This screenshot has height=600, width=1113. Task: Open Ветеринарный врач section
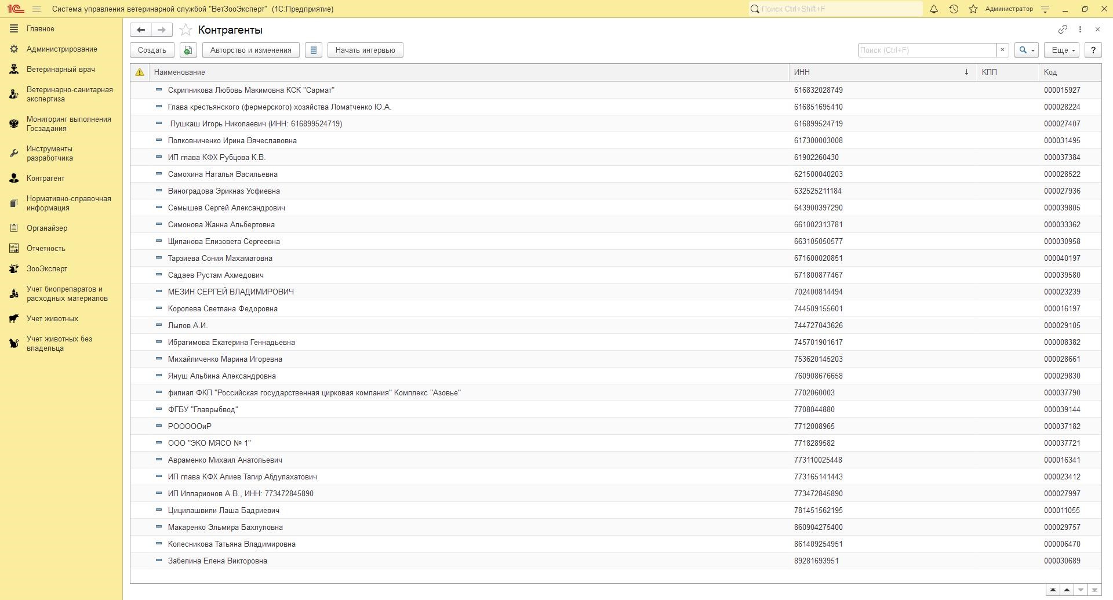pyautogui.click(x=61, y=70)
